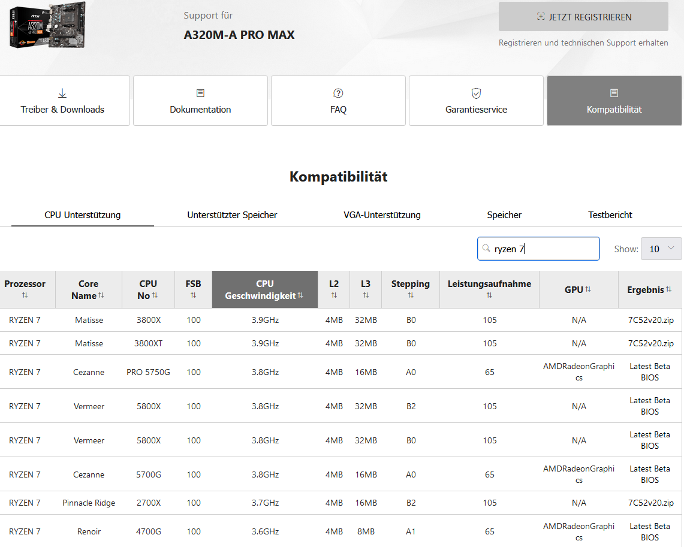684x547 pixels.
Task: Click the 3800XT CPU number cell
Action: (148, 343)
